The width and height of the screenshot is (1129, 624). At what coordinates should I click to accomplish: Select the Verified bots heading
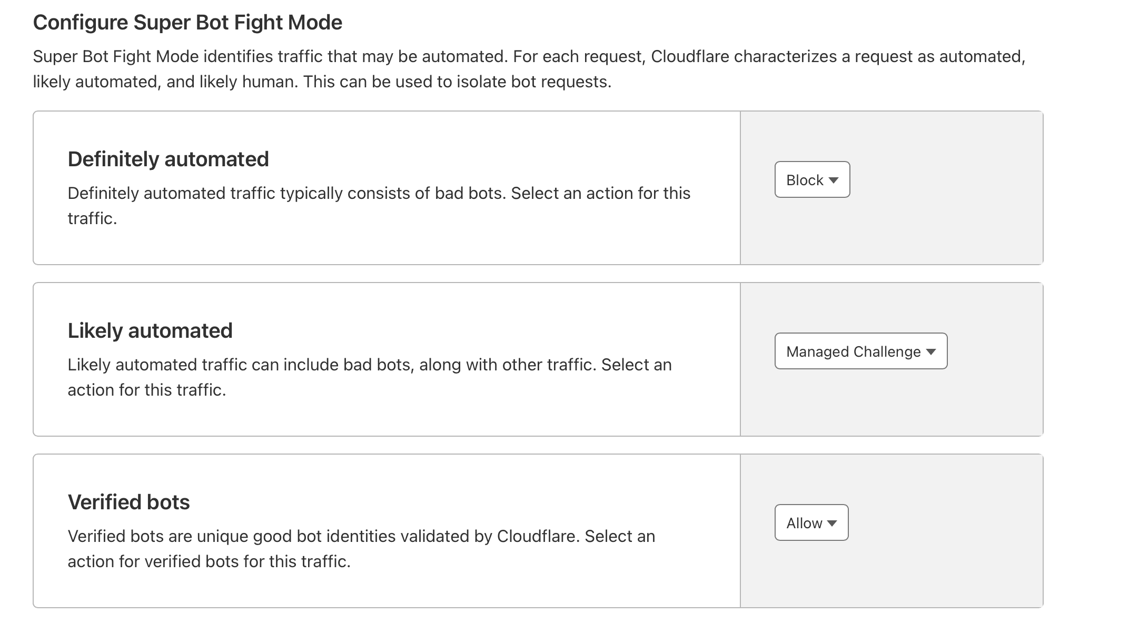[x=128, y=502]
